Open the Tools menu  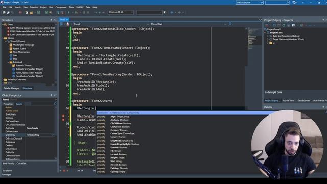(72, 7)
